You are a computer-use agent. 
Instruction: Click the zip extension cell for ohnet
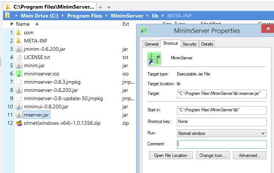point(125,123)
